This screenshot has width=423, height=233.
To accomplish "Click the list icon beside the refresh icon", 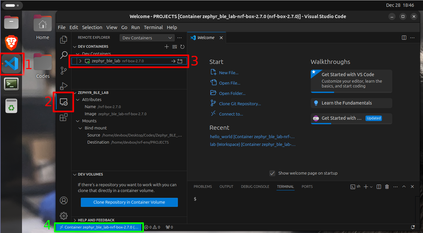I will point(175,47).
